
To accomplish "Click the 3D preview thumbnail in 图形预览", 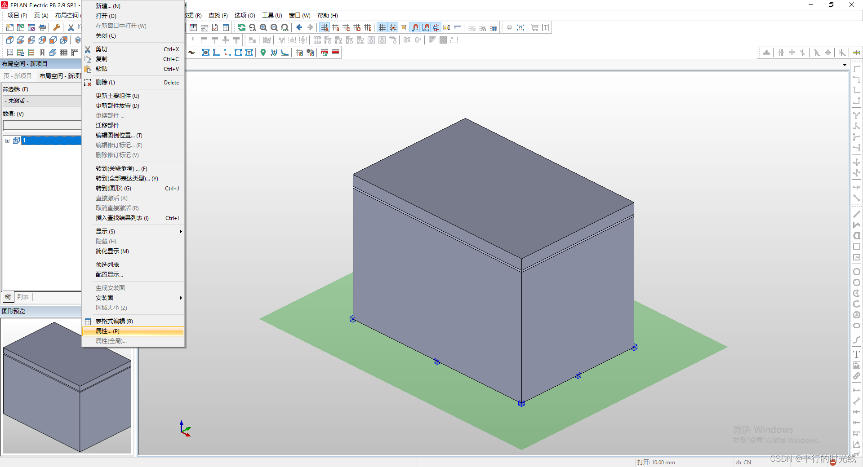I will pyautogui.click(x=67, y=387).
